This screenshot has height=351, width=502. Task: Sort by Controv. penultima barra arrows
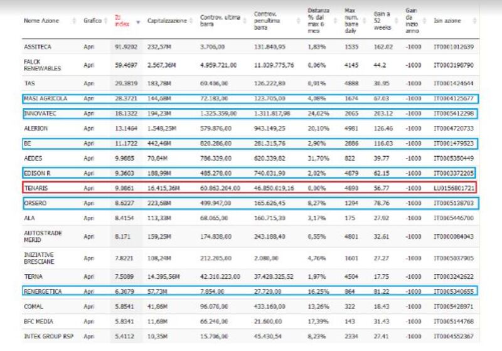(299, 21)
